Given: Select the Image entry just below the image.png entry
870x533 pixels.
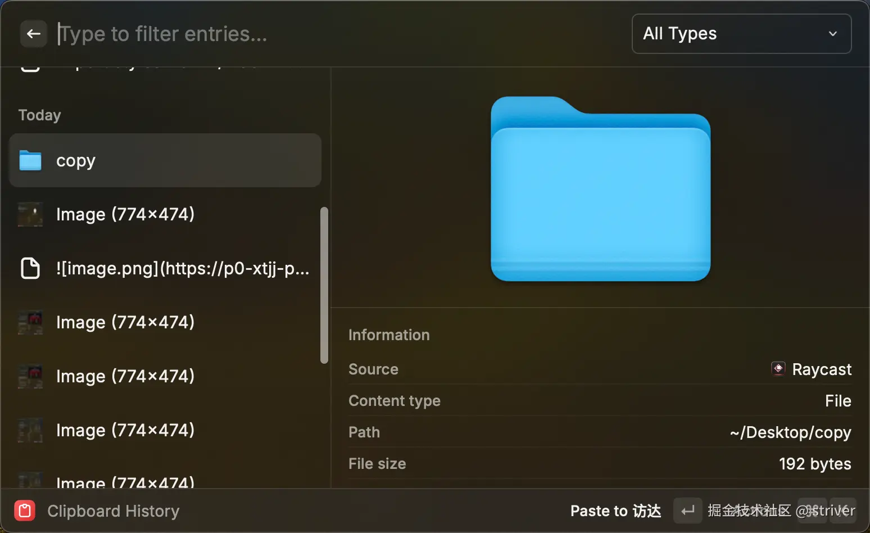Looking at the screenshot, I should [165, 322].
